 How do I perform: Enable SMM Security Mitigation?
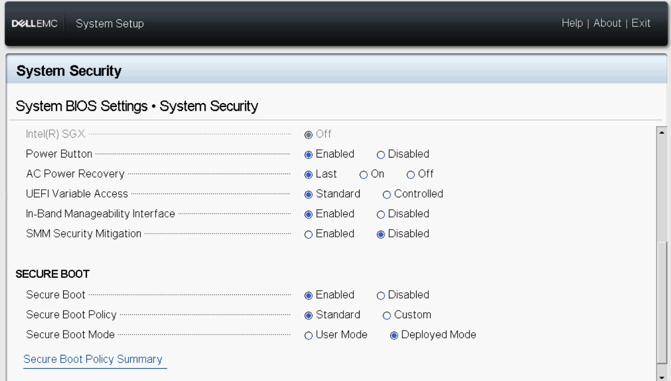(309, 234)
